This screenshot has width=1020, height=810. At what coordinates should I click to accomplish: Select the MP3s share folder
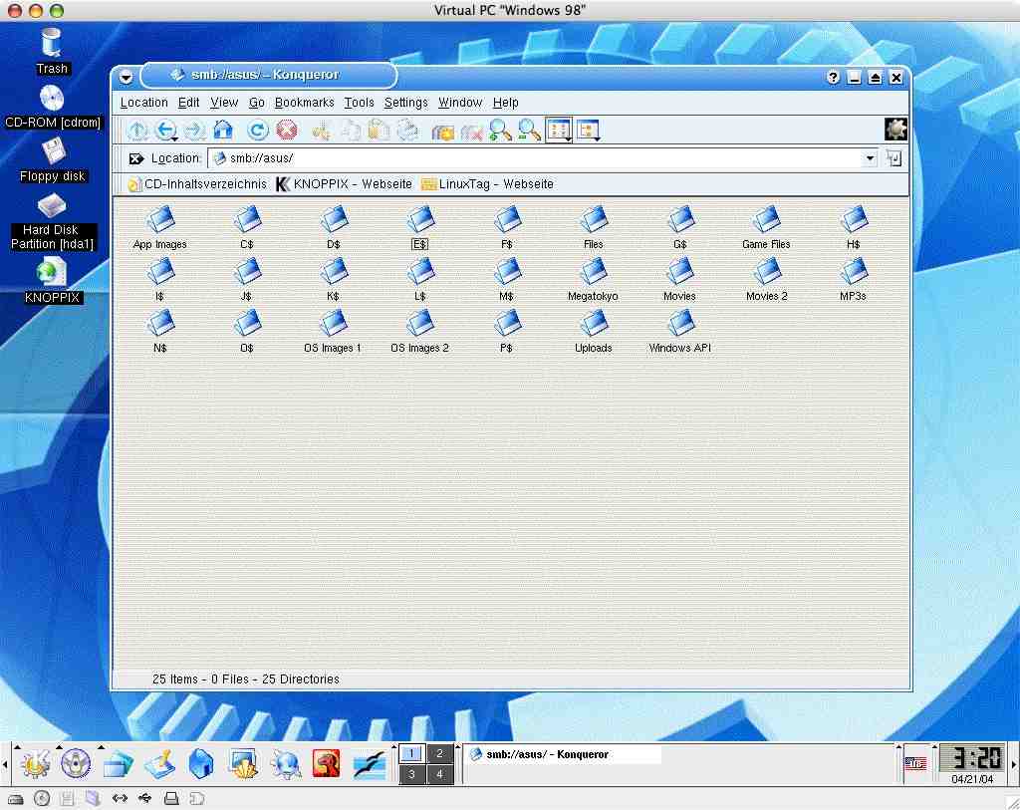(x=853, y=280)
